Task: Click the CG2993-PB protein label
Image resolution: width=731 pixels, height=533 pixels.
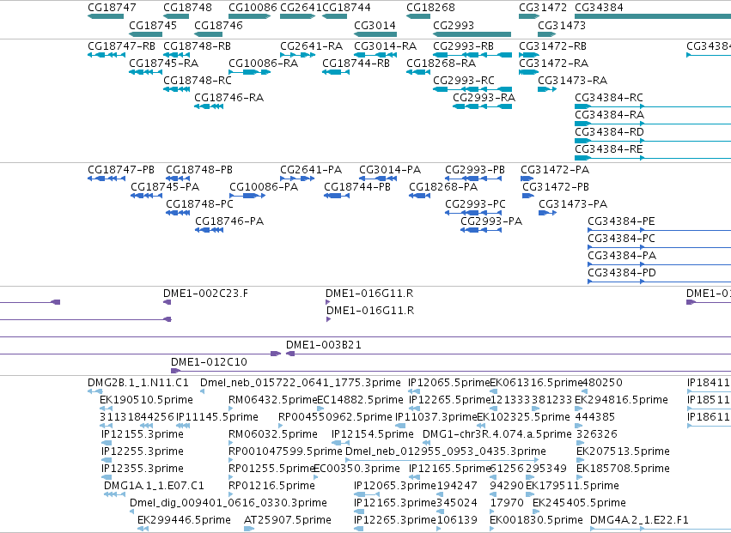Action: 475,170
